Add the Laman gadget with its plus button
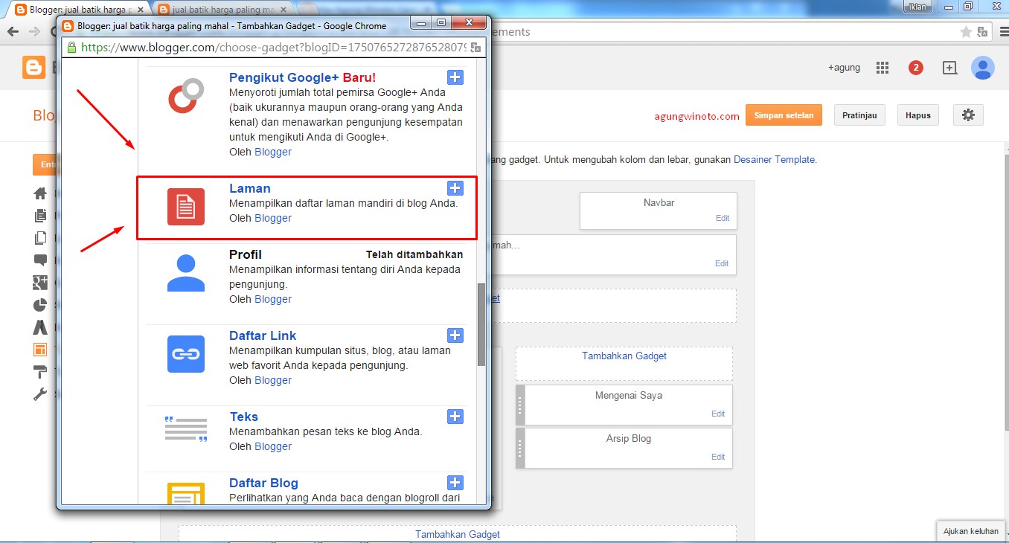Screen dimensions: 1009x543 coord(455,188)
